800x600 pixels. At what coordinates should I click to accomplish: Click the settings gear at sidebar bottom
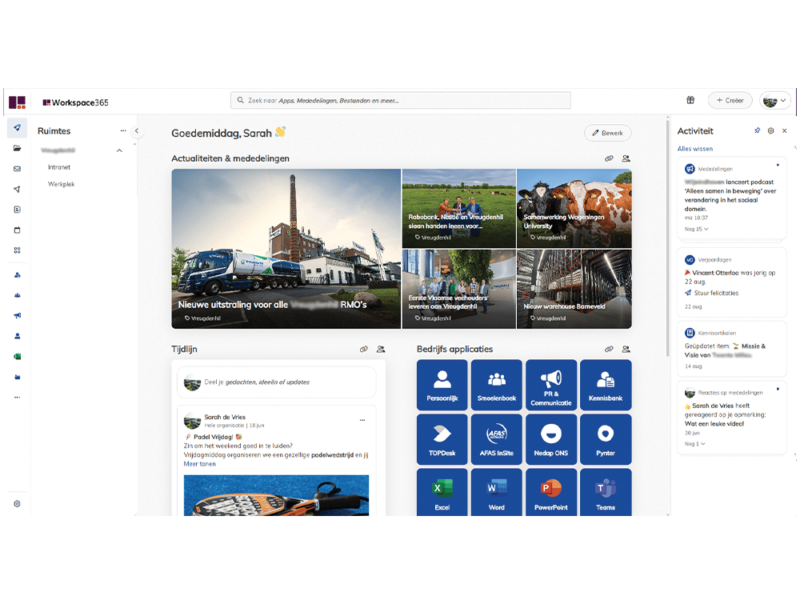click(18, 504)
